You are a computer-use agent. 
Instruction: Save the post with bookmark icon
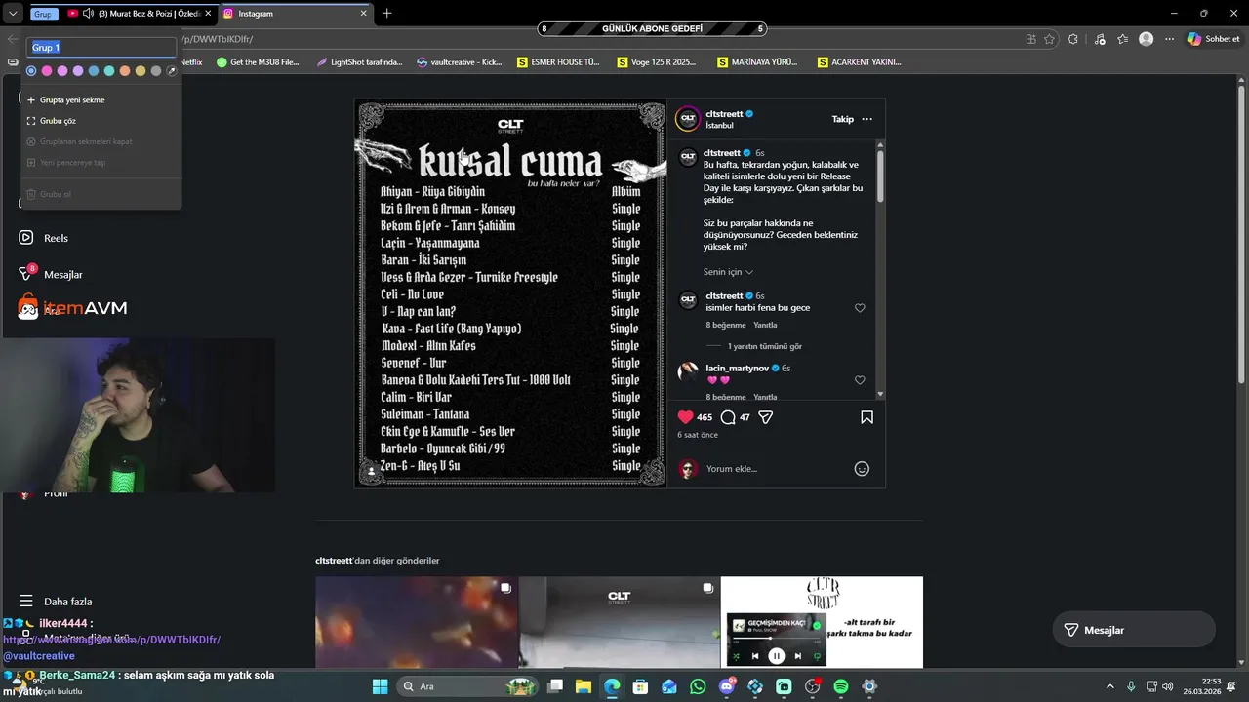(866, 417)
